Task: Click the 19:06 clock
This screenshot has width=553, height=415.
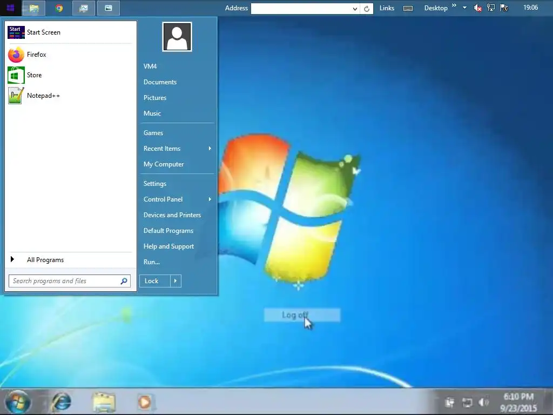Action: pyautogui.click(x=530, y=8)
